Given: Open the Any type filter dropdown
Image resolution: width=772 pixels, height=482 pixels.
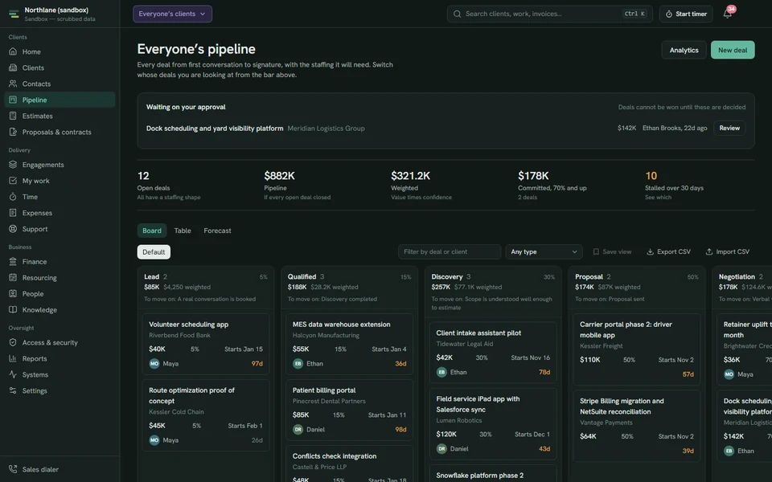Looking at the screenshot, I should coord(544,251).
